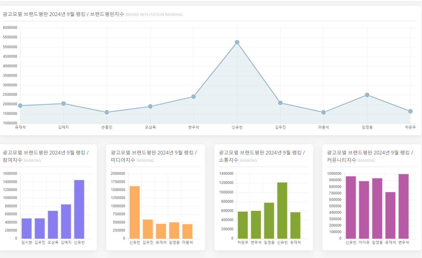Select the 변우석 point on line chart
This screenshot has height=258, width=422.
[194, 96]
